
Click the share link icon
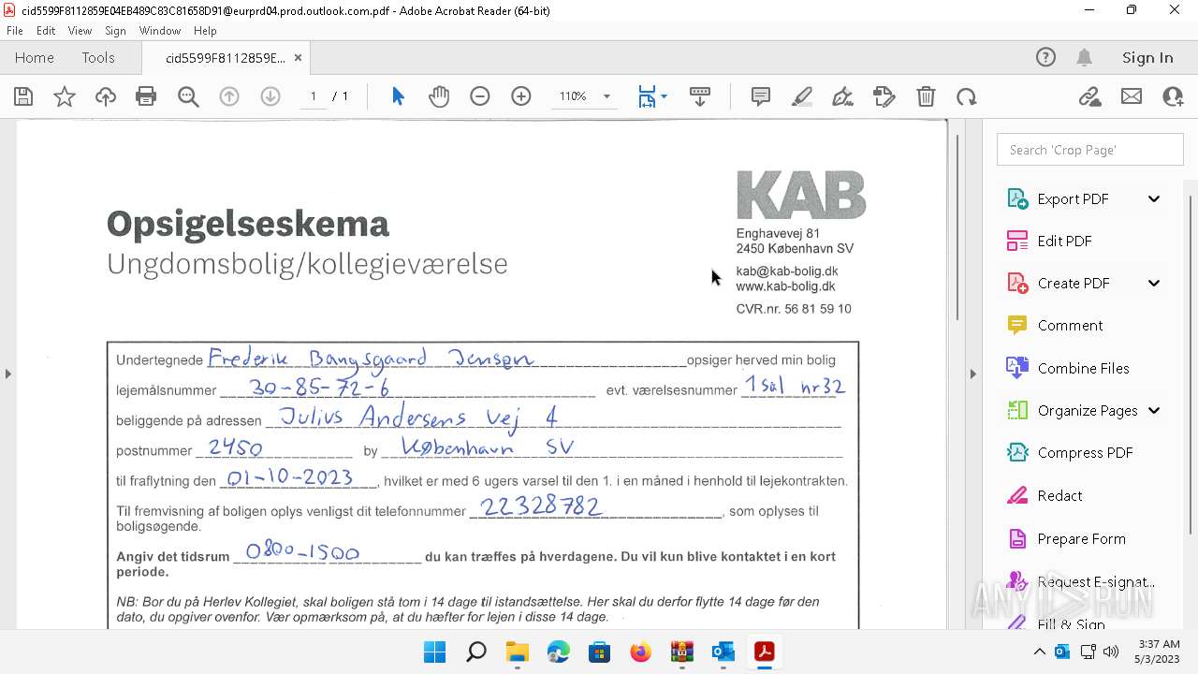point(1090,96)
